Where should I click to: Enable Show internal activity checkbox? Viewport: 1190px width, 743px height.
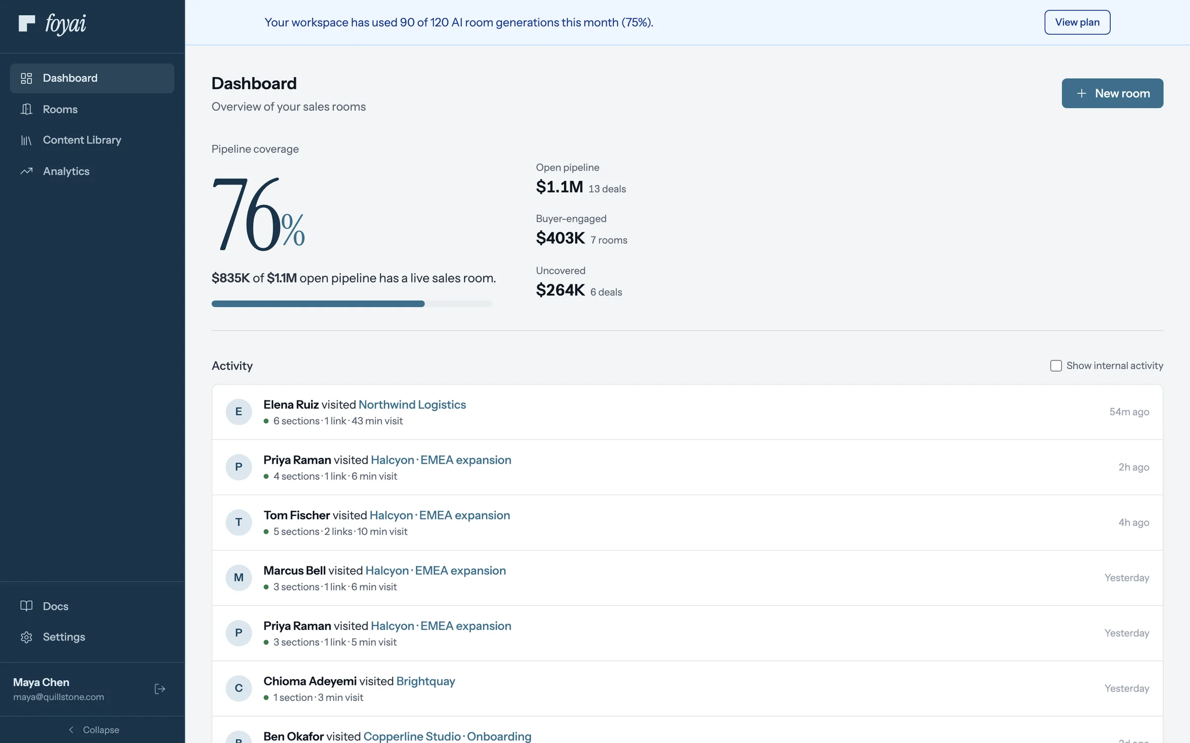pos(1056,366)
